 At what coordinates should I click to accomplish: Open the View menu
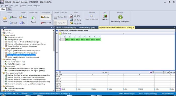tap(11, 6)
